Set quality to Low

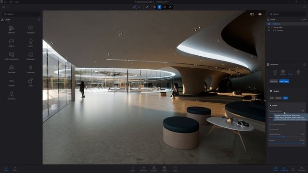[x=271, y=98]
